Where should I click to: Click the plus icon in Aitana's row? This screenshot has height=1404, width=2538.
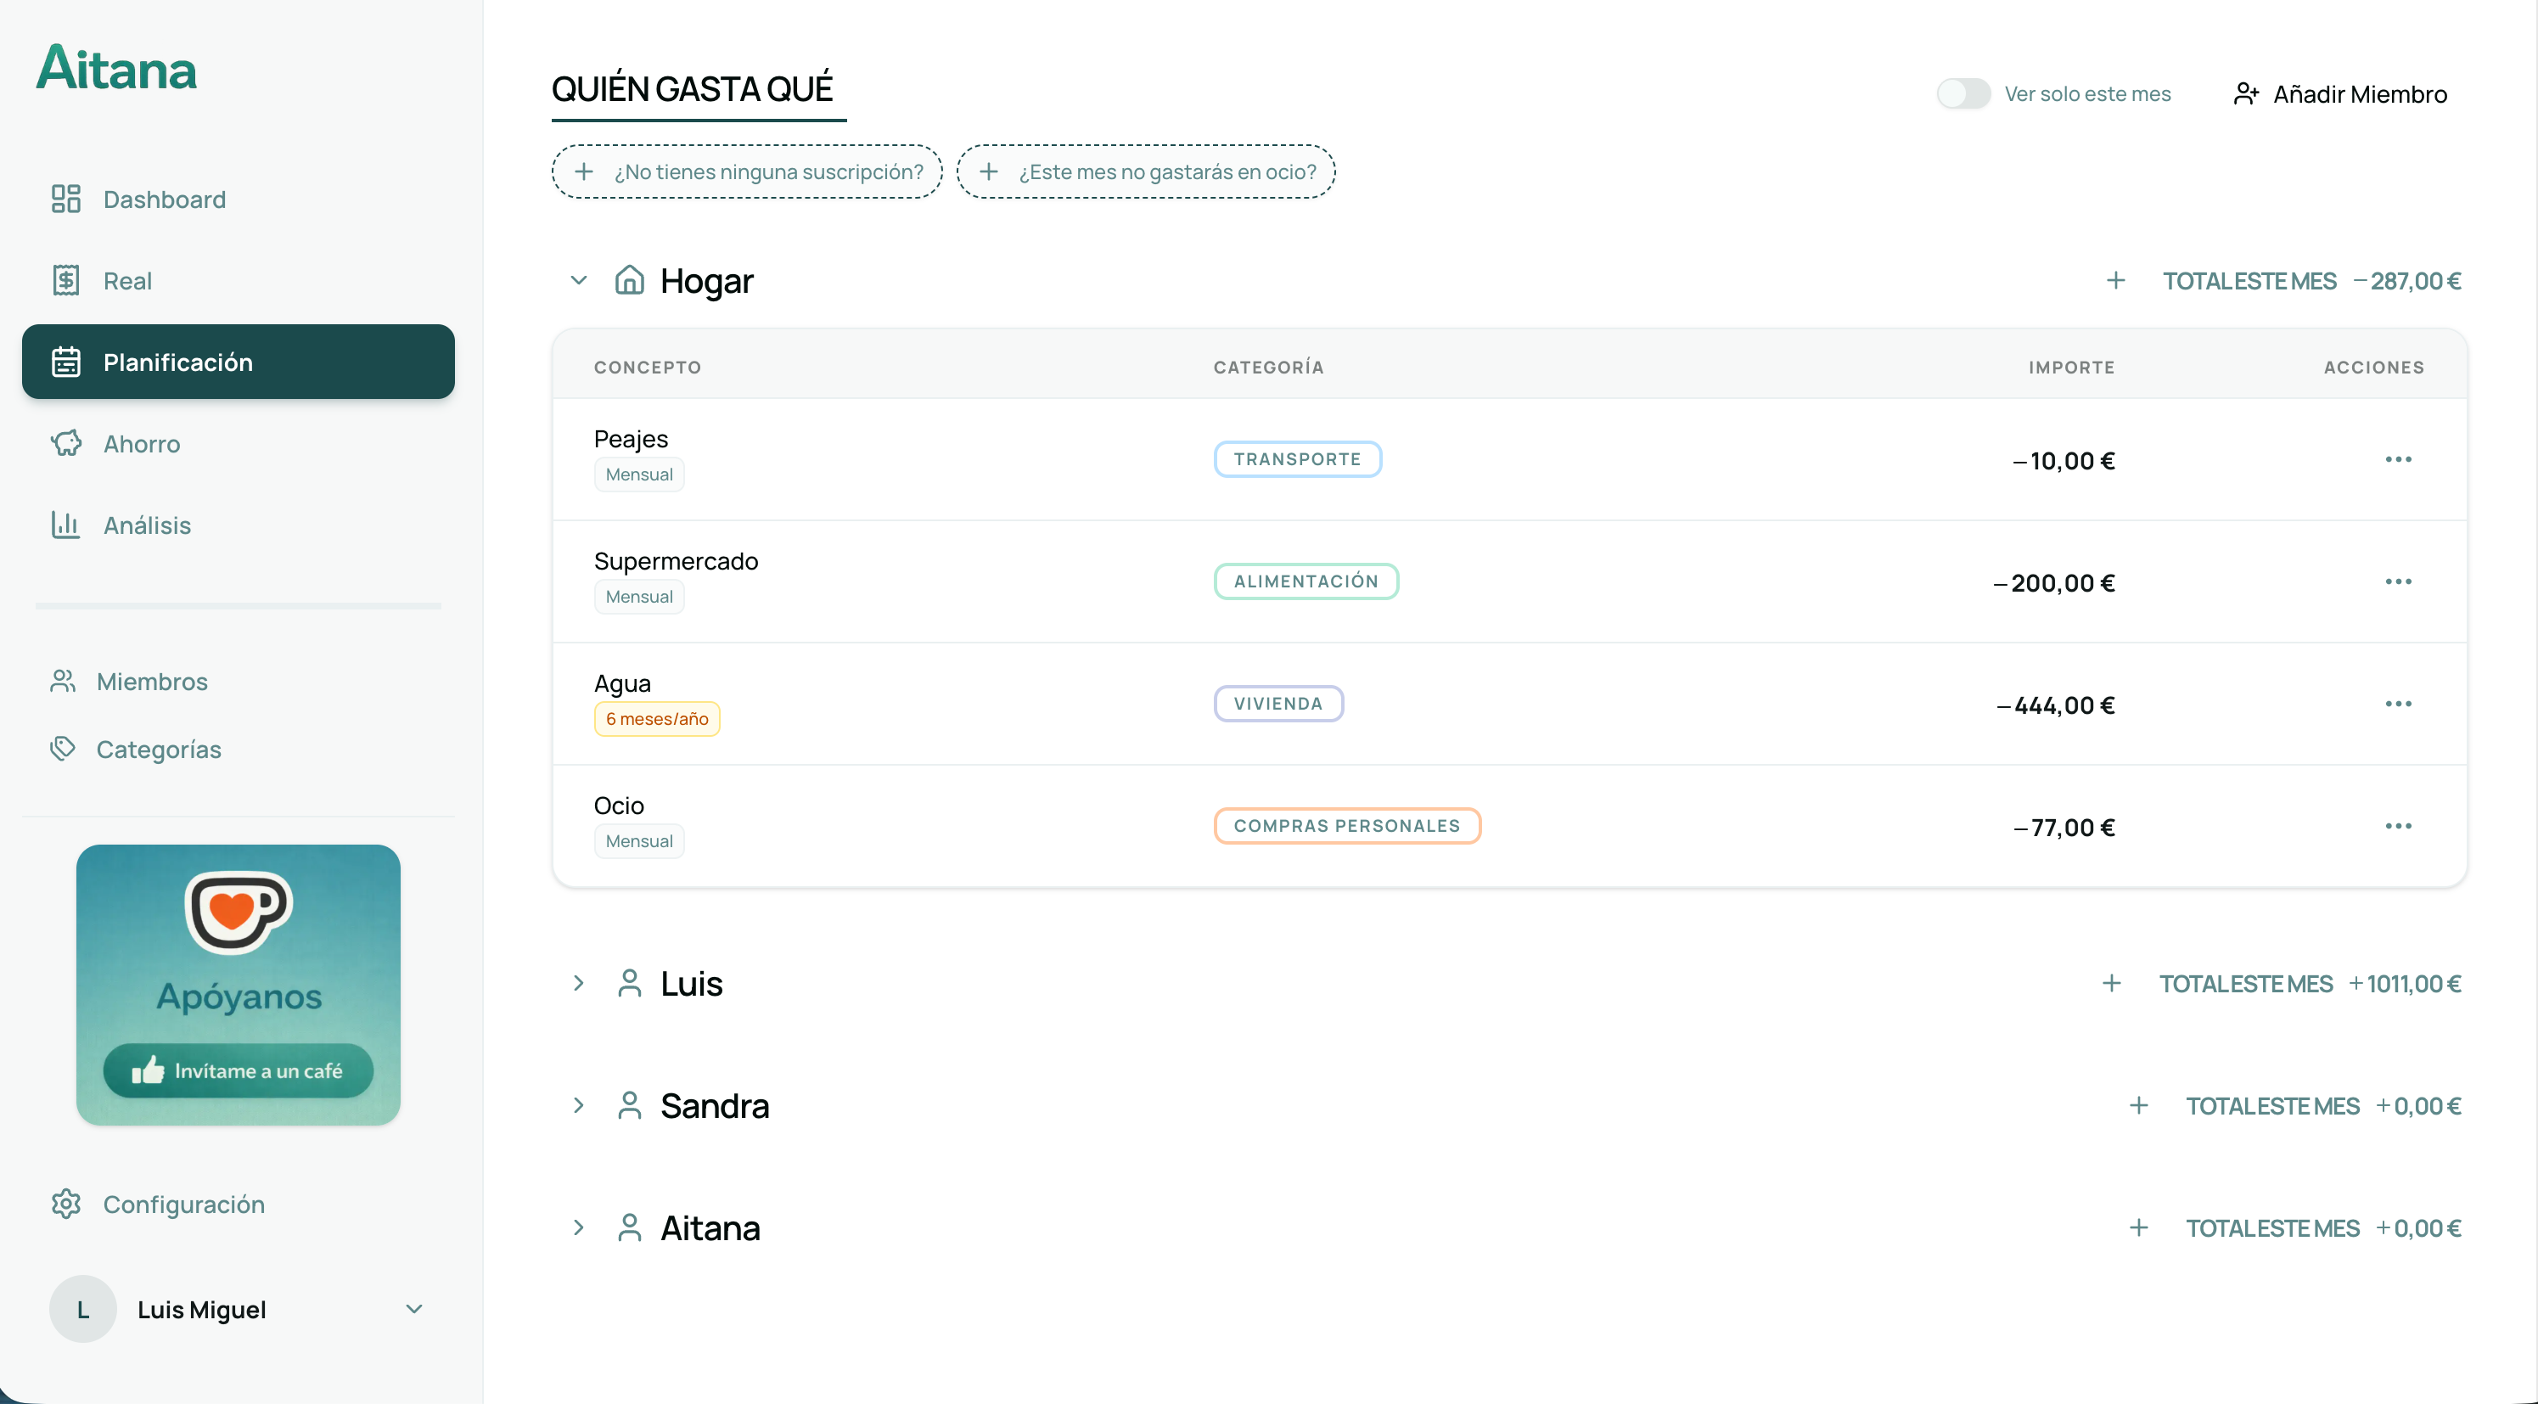click(x=2138, y=1227)
